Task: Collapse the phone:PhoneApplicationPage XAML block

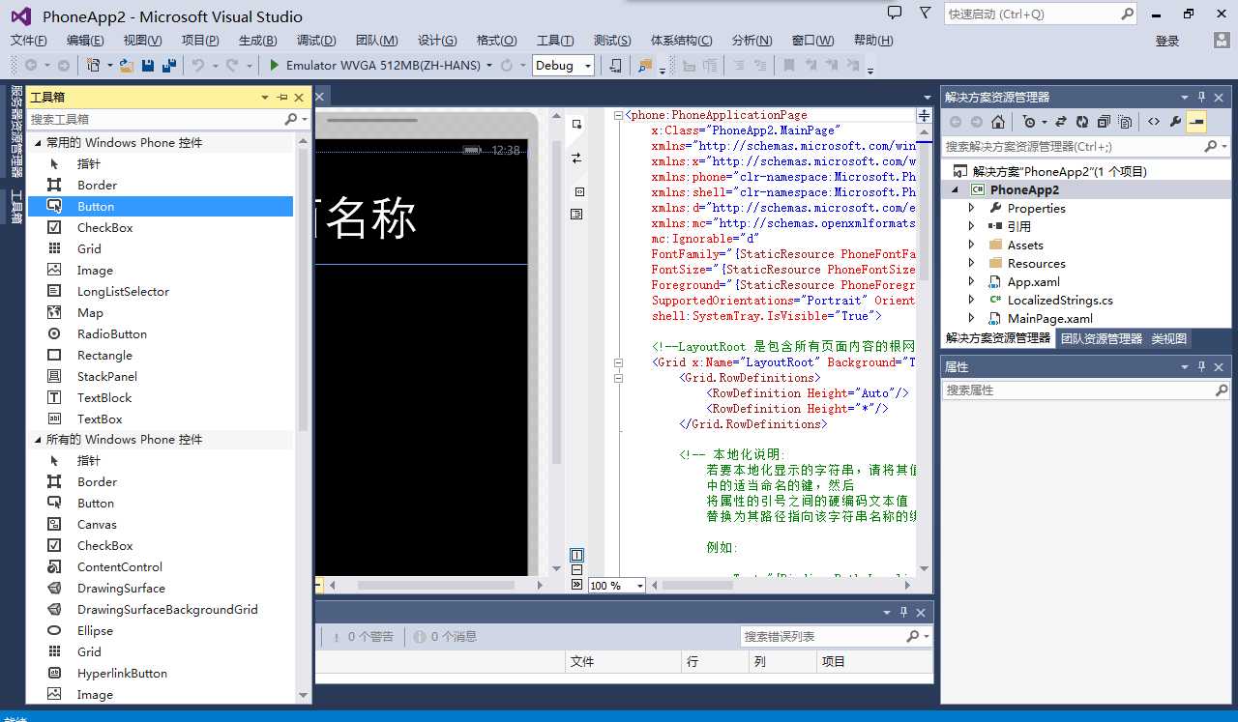Action: pyautogui.click(x=618, y=115)
